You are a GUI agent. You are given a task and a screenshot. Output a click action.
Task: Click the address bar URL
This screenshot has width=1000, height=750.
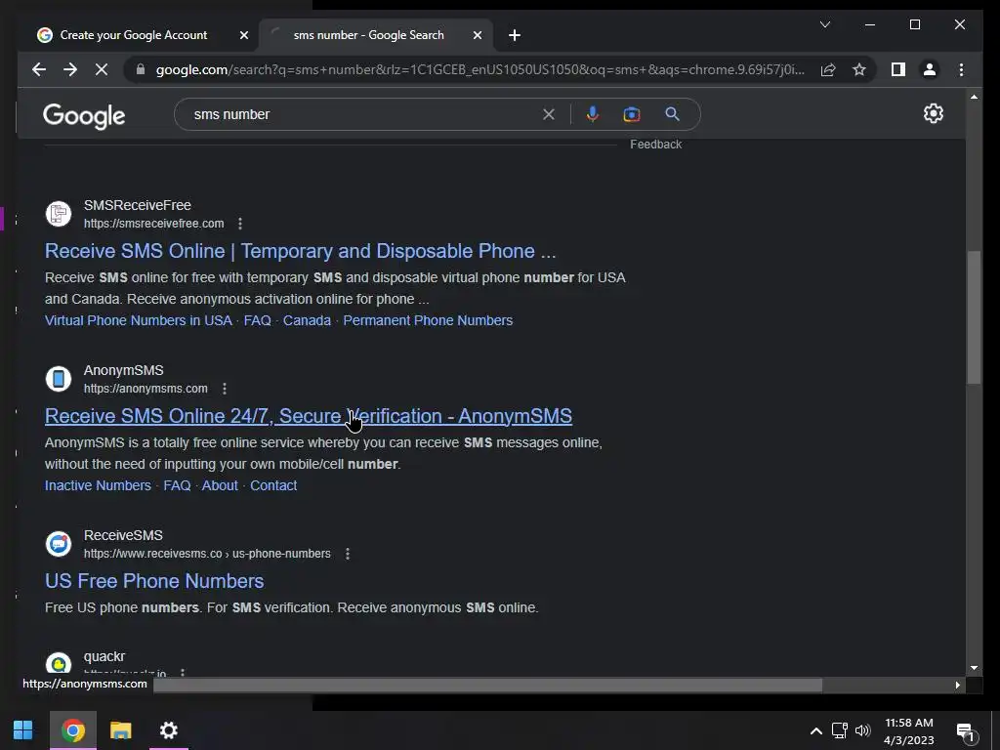point(479,69)
